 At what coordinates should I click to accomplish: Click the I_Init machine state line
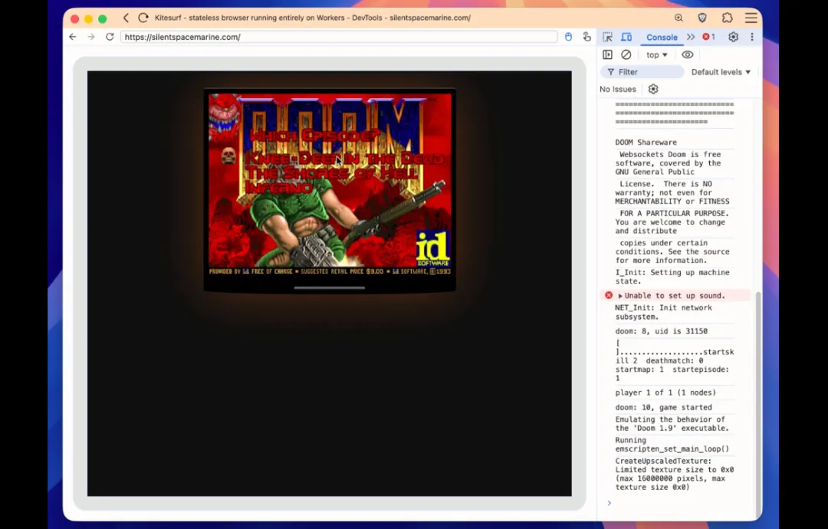coord(672,277)
